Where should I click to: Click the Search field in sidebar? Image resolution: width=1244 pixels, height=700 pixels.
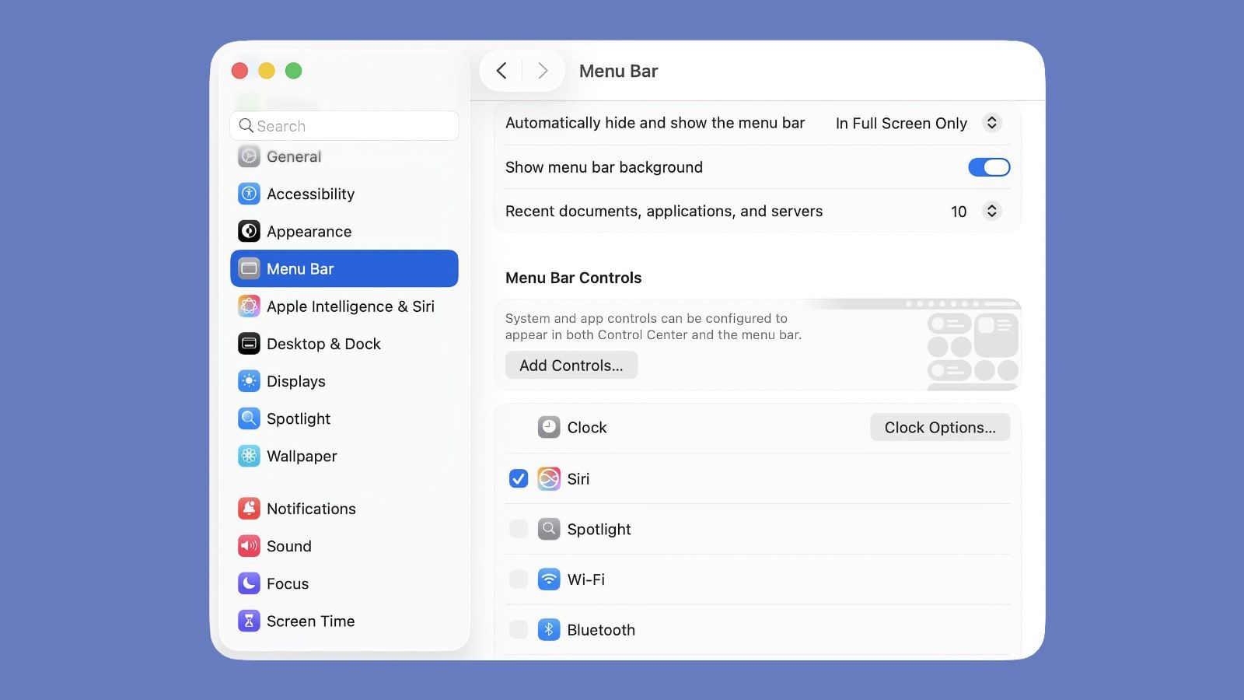coord(344,125)
